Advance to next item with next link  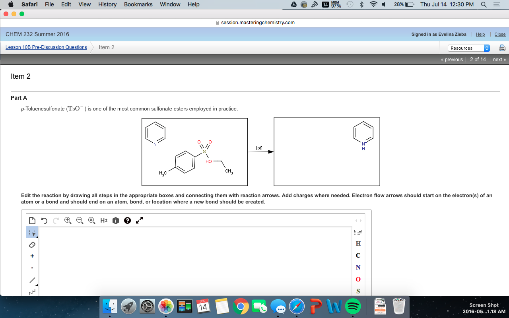click(499, 59)
